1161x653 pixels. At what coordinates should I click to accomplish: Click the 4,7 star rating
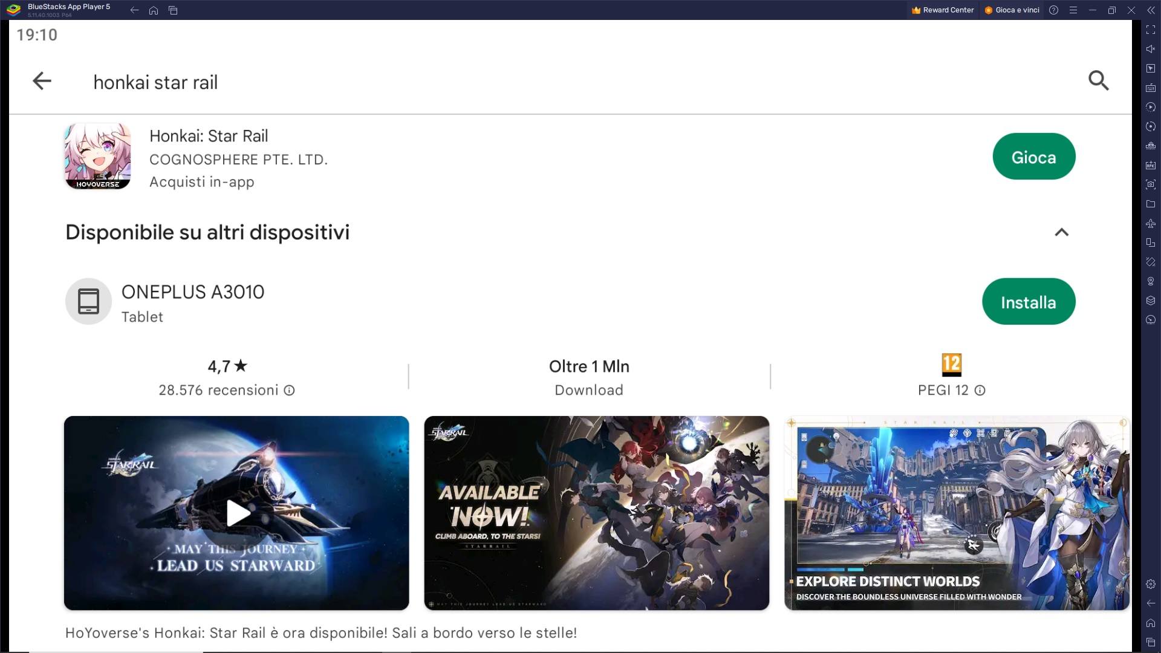pyautogui.click(x=227, y=366)
